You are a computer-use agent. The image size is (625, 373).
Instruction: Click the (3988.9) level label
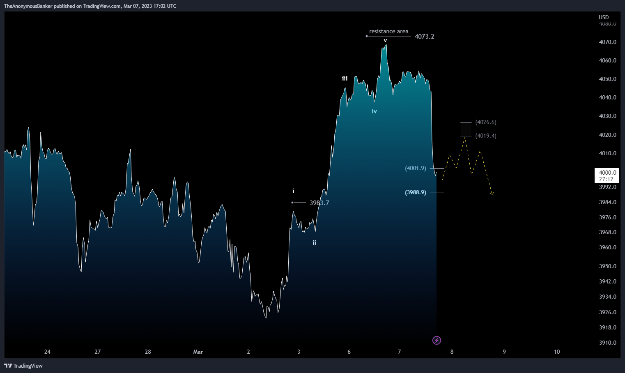[x=416, y=192]
